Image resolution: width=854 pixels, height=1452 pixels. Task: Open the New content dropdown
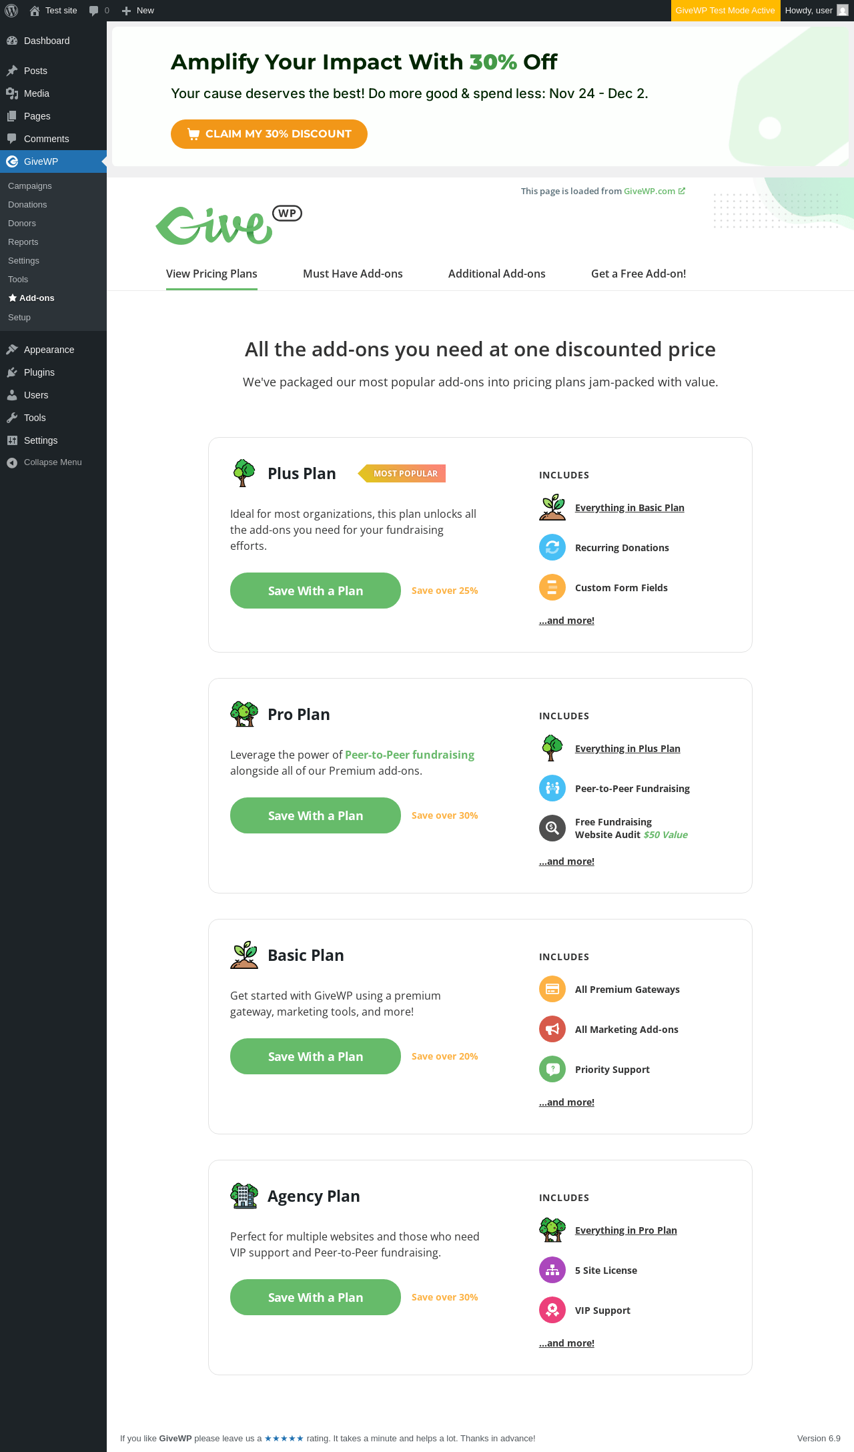click(138, 11)
